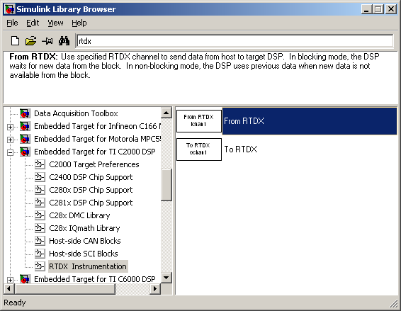Click the search field containing rtdx
This screenshot has height=311, width=401.
pyautogui.click(x=235, y=41)
